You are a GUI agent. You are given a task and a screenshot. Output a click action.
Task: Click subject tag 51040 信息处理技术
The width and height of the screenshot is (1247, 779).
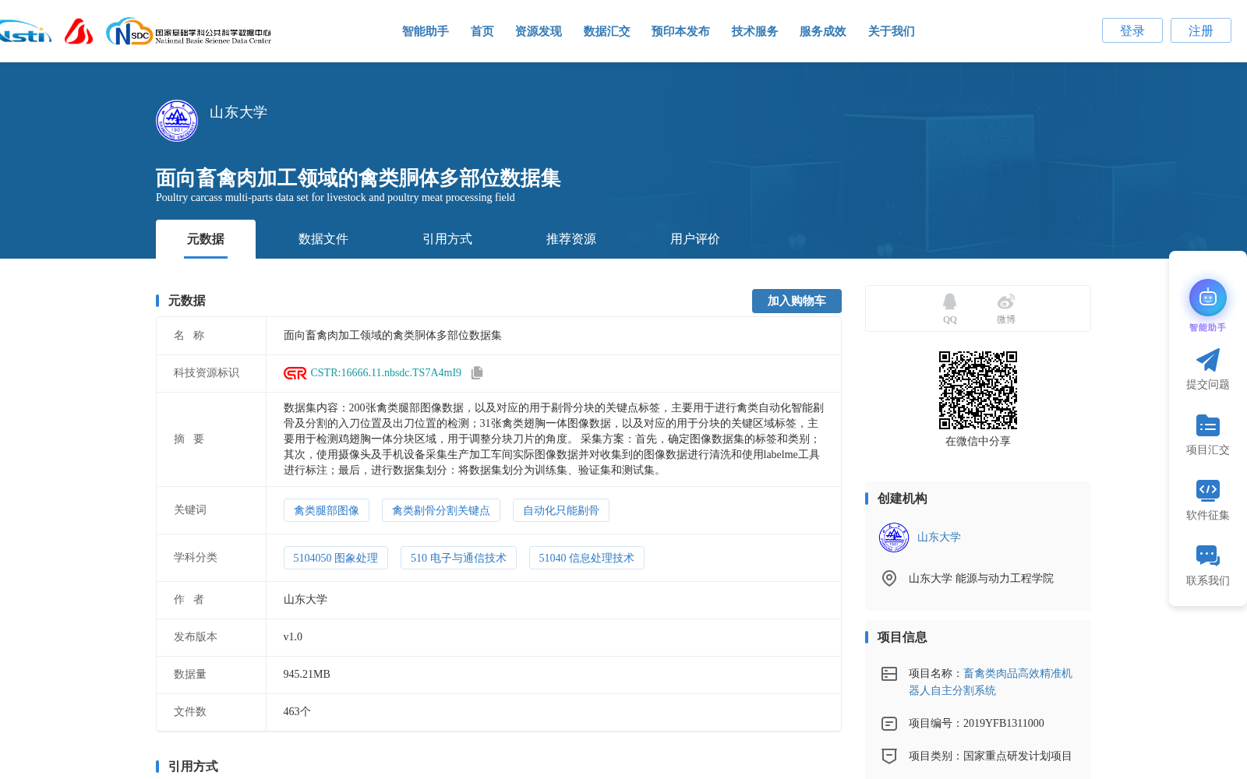[x=586, y=558]
